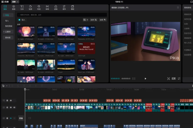The width and height of the screenshot is (193, 128).
Task: Select 我的预设 in the sidebar
Action: point(9,26)
